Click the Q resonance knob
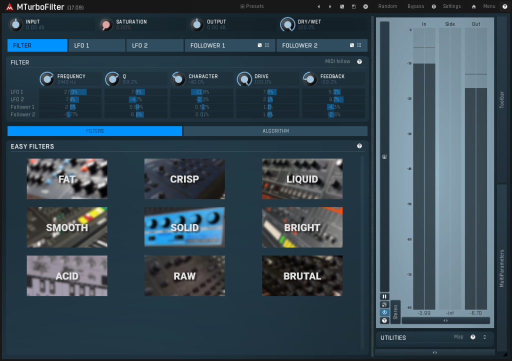Screen dimensions: 512x361 pyautogui.click(x=112, y=78)
